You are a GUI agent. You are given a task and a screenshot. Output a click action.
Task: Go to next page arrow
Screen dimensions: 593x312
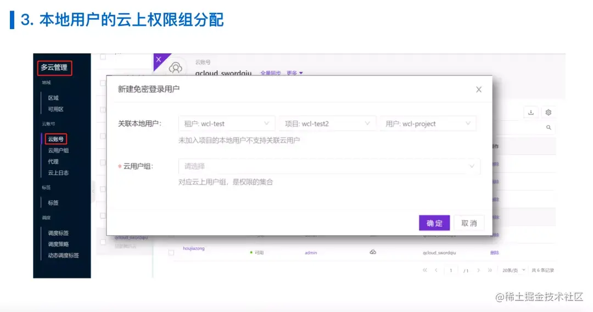click(x=478, y=270)
